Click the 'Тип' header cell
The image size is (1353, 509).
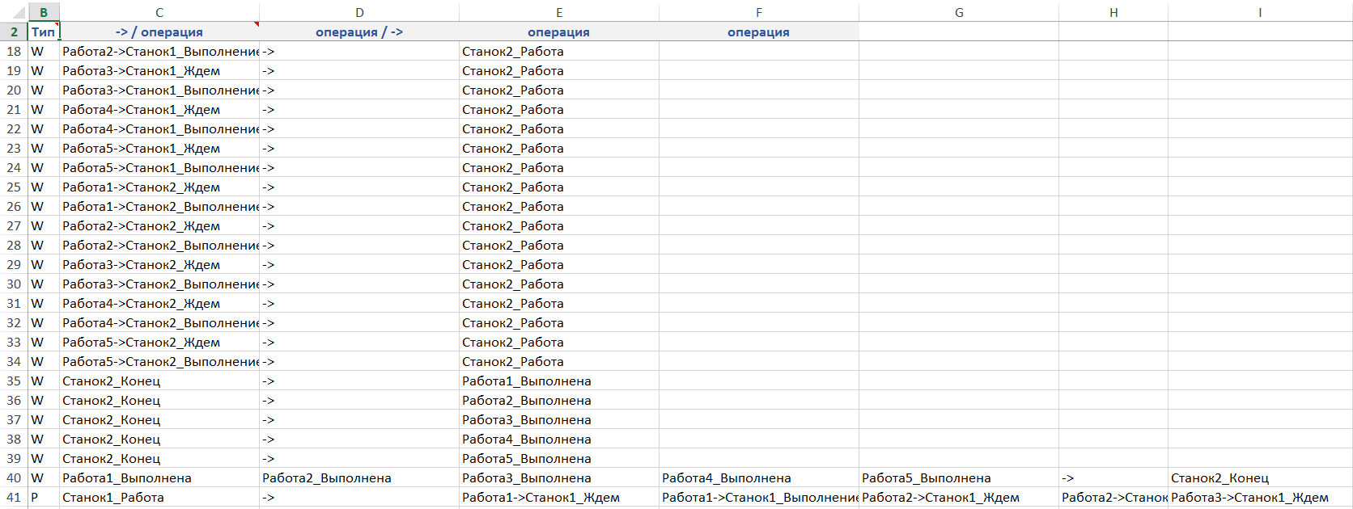[x=43, y=32]
